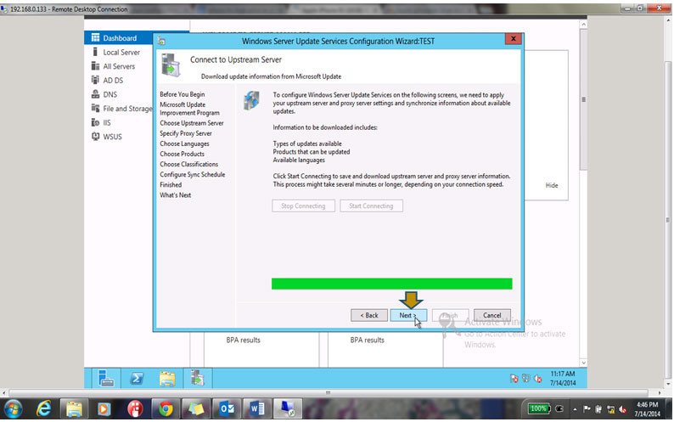Image resolution: width=674 pixels, height=422 pixels.
Task: Show hidden tray icons arrow
Action: [575, 409]
